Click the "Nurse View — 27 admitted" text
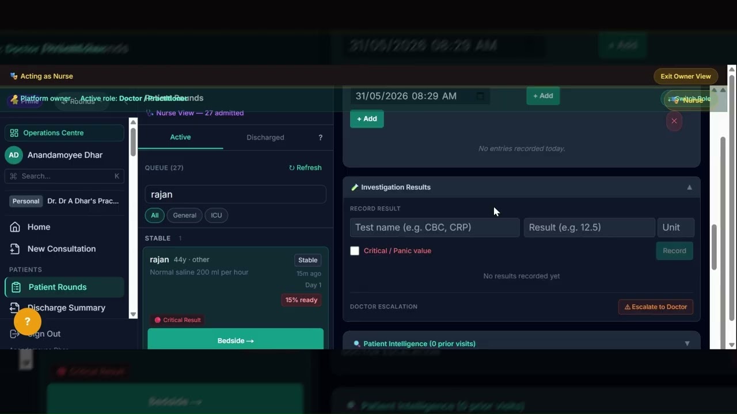737x414 pixels. point(200,113)
